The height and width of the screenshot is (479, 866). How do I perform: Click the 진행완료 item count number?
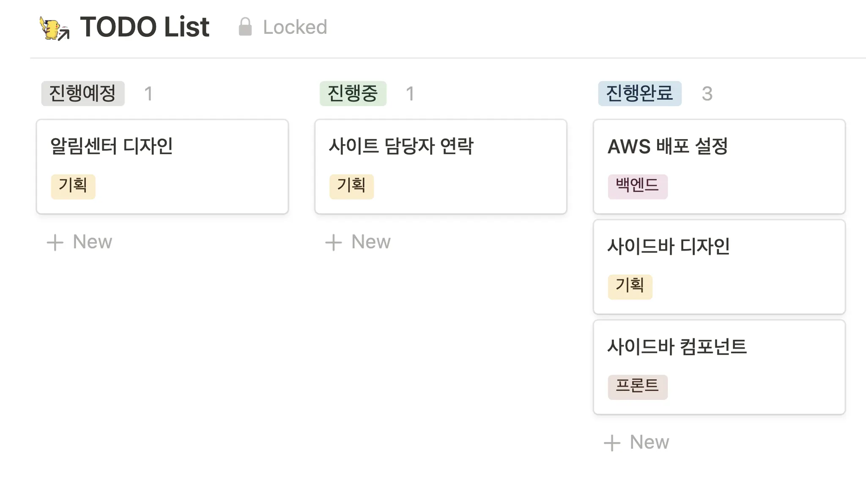(x=707, y=94)
